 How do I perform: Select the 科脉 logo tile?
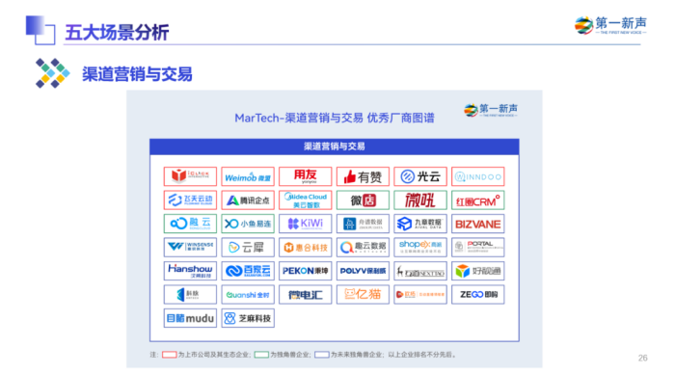click(190, 295)
